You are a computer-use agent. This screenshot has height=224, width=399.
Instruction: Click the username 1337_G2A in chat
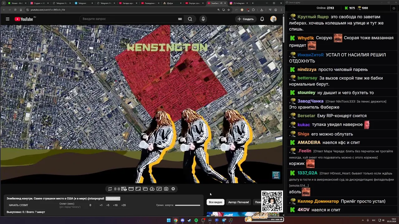coord(307,173)
